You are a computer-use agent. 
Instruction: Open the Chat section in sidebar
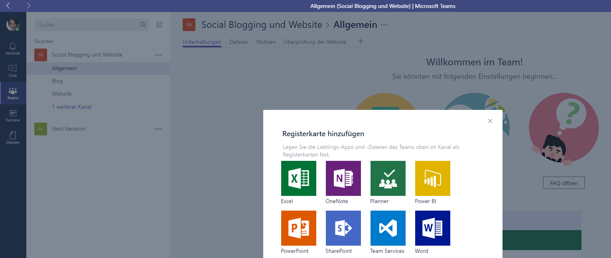[x=13, y=71]
